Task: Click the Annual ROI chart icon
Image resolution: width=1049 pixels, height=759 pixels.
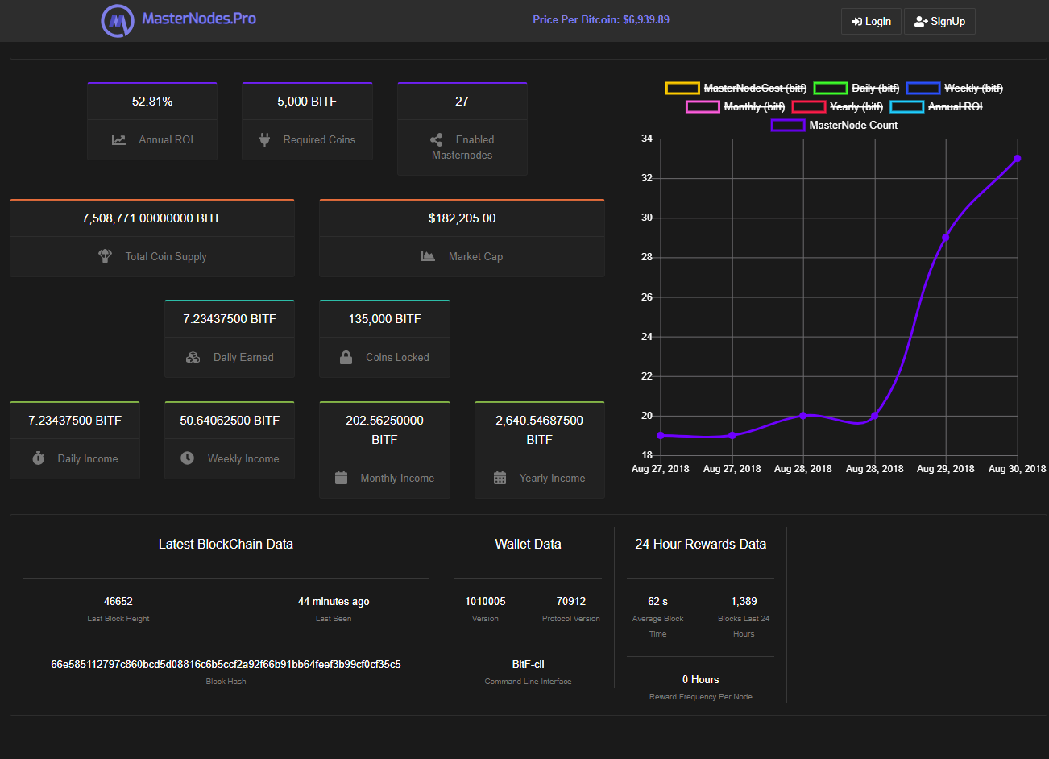Action: point(118,139)
